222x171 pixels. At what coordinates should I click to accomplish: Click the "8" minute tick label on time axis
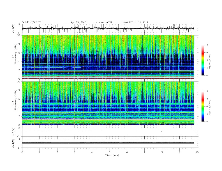pyautogui.click(x=162, y=152)
